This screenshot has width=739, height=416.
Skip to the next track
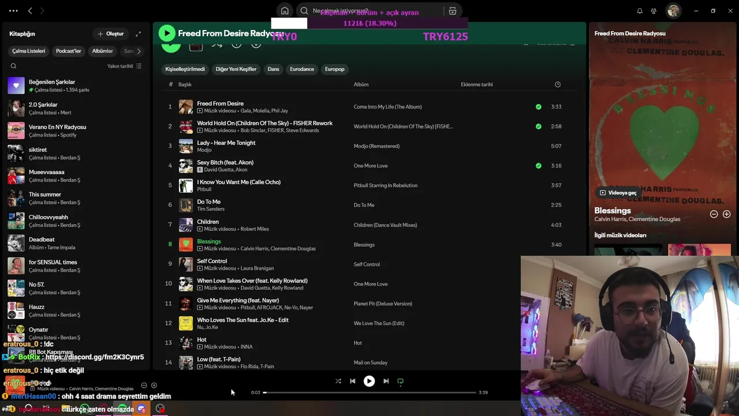tap(386, 381)
